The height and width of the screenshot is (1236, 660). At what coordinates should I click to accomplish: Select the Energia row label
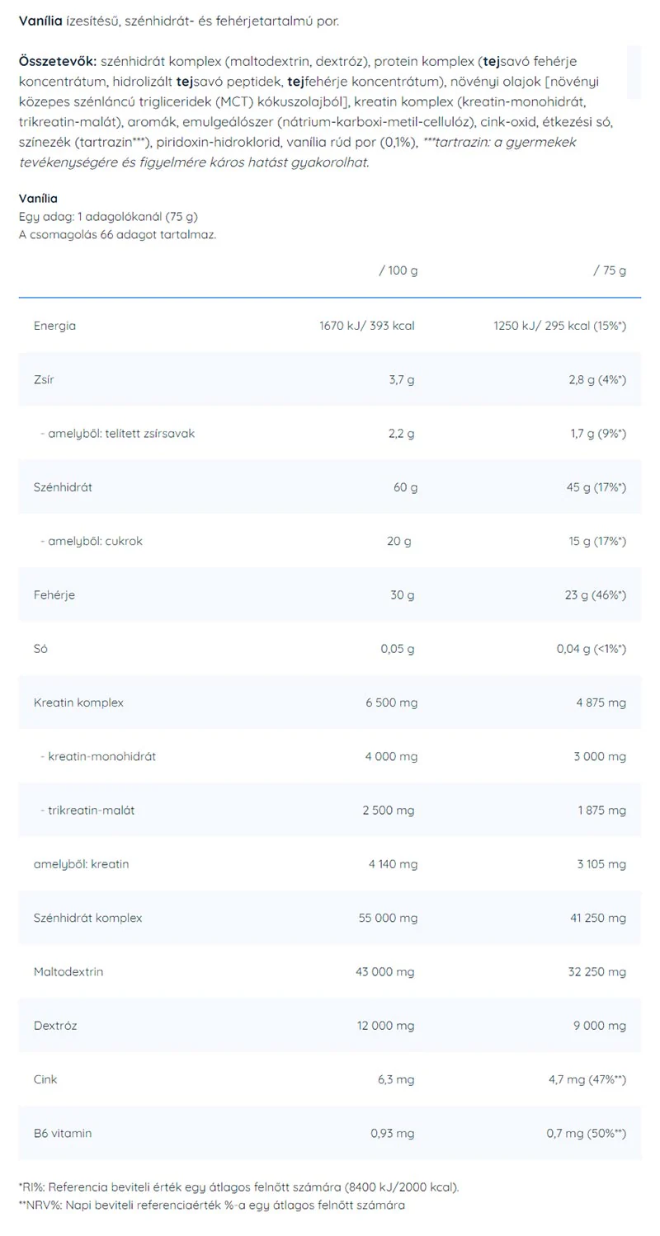pyautogui.click(x=54, y=326)
